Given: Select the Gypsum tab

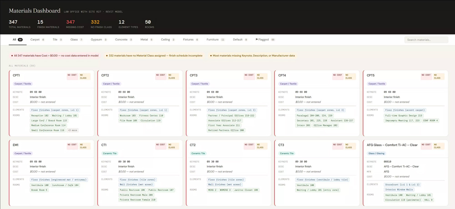Looking at the screenshot, I should pos(99,40).
